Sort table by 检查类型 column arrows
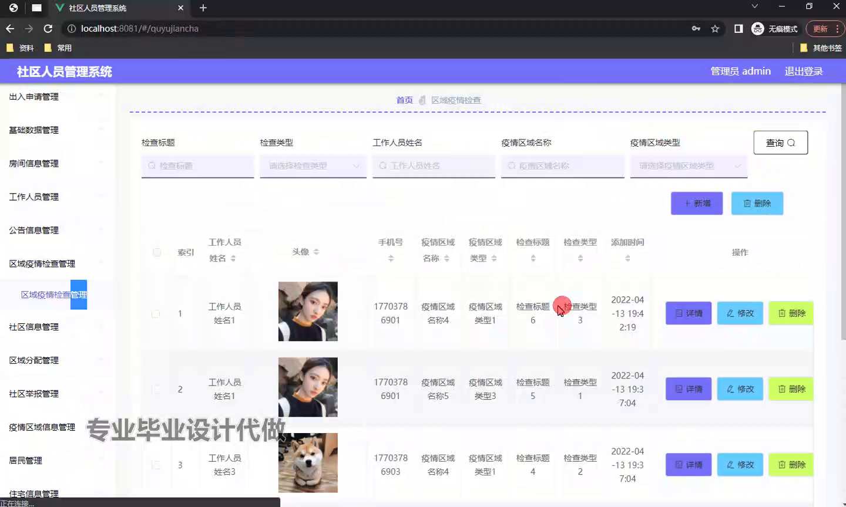This screenshot has width=846, height=507. 580,258
